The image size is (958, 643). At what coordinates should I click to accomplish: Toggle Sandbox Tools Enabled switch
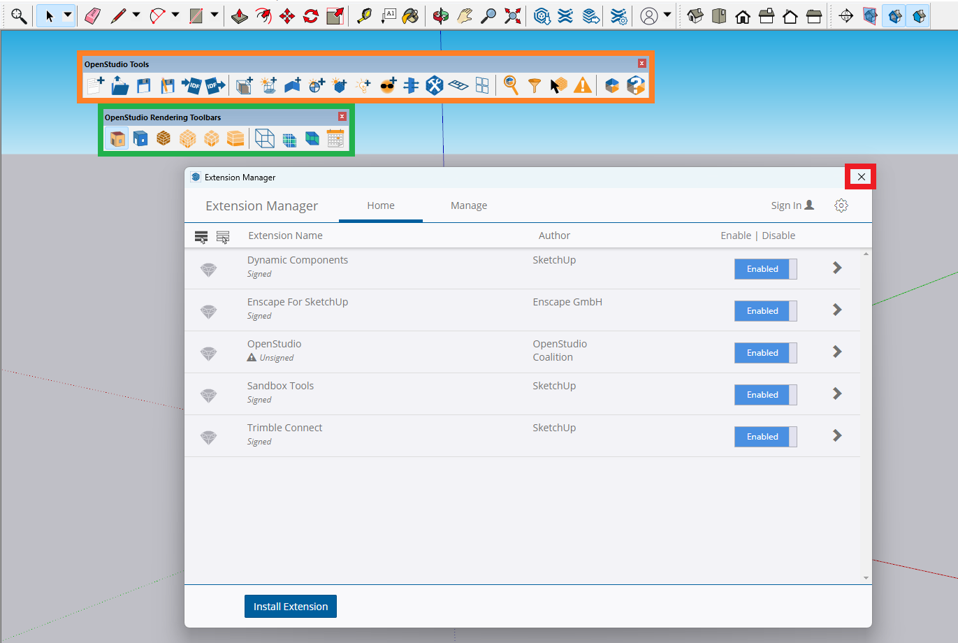(x=765, y=395)
